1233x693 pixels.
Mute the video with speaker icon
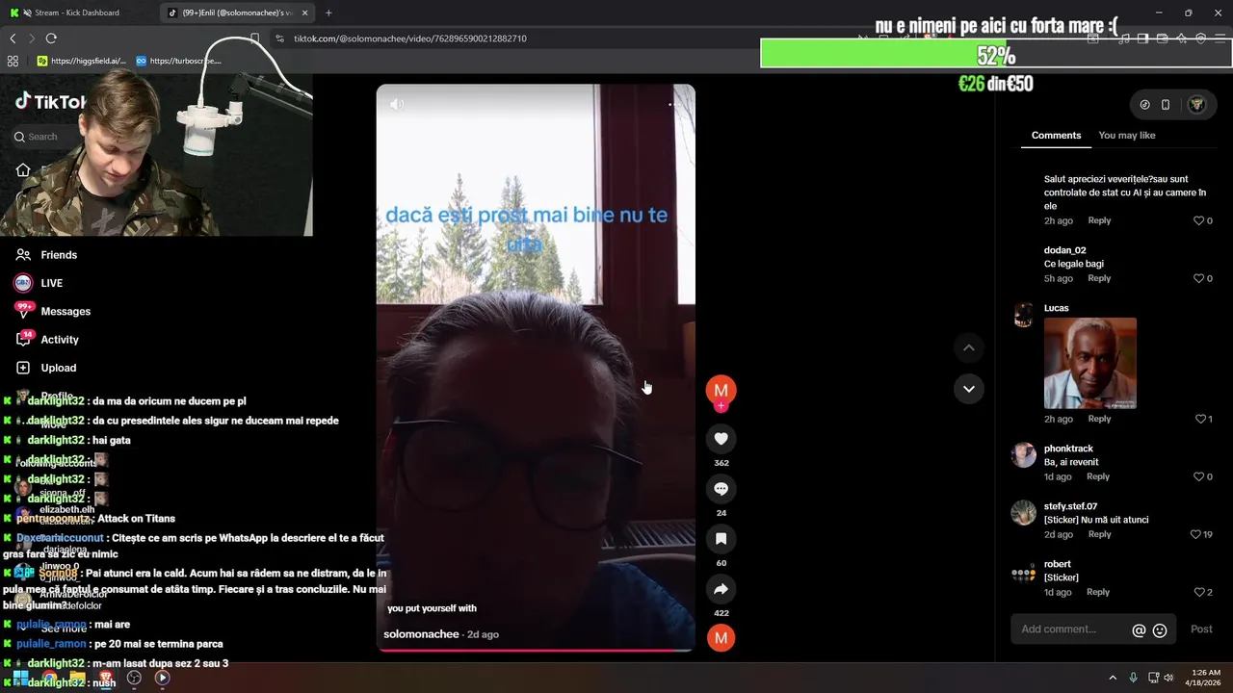point(397,104)
